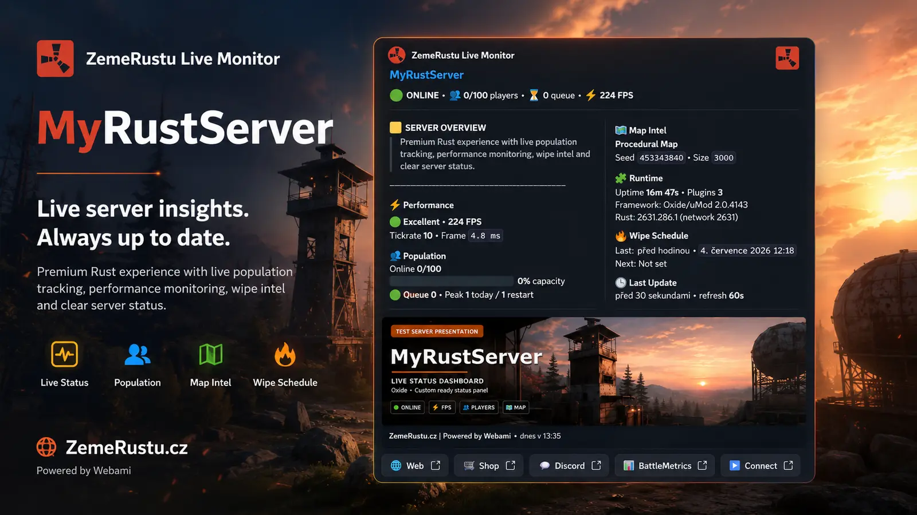
Task: Click the frame time value '4.8 ms'
Action: click(x=485, y=236)
